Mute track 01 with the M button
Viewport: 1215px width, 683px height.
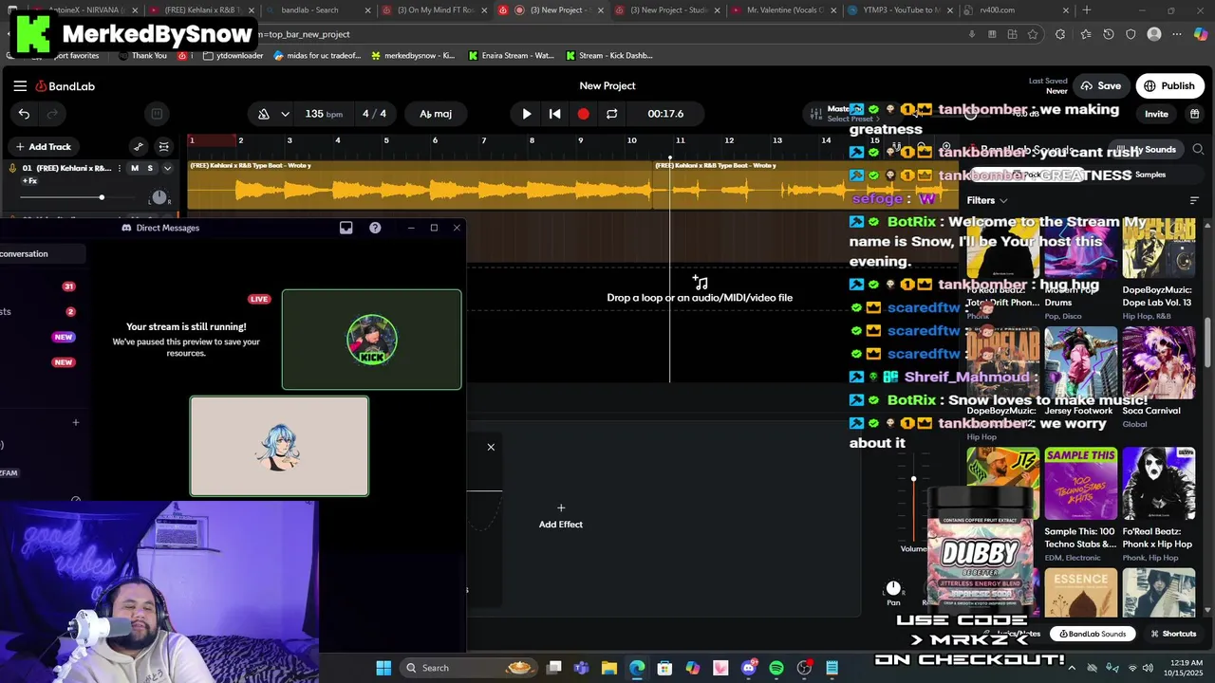tap(135, 169)
